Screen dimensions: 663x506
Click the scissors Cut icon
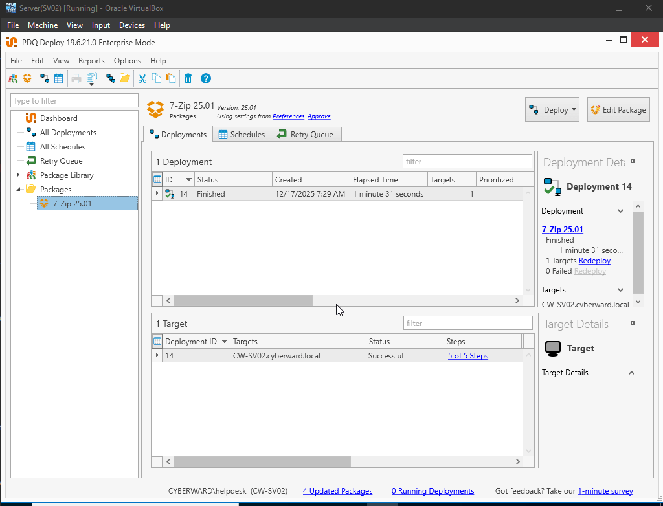(142, 79)
